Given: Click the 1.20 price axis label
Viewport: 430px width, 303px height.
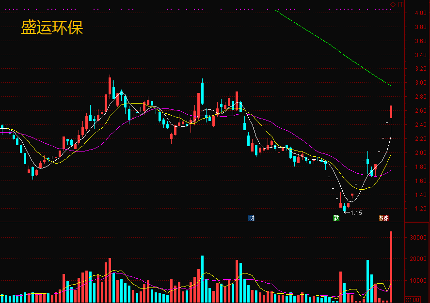Looking at the screenshot, I should tap(421, 209).
